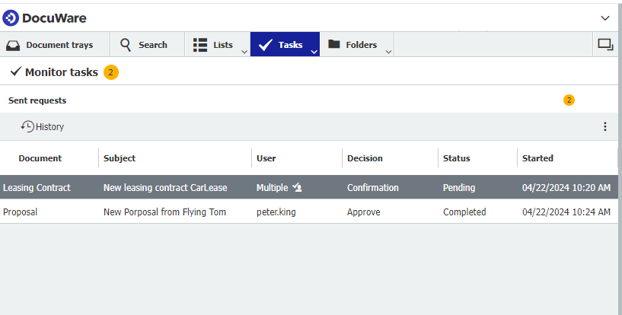Click the 04/22/2024 10:24 AM timestamp
Viewport: 622px width, 315px height.
566,212
